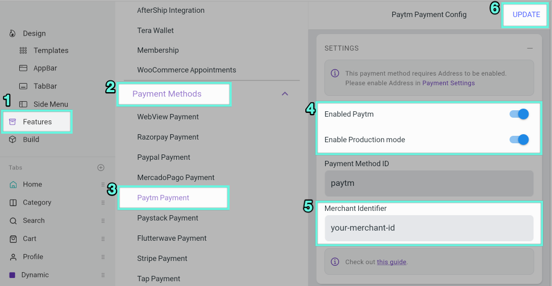Click the Side Menu icon

pyautogui.click(x=23, y=104)
